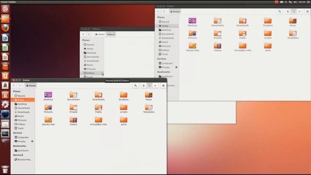Select Documents in front window sidebar

click(23, 108)
